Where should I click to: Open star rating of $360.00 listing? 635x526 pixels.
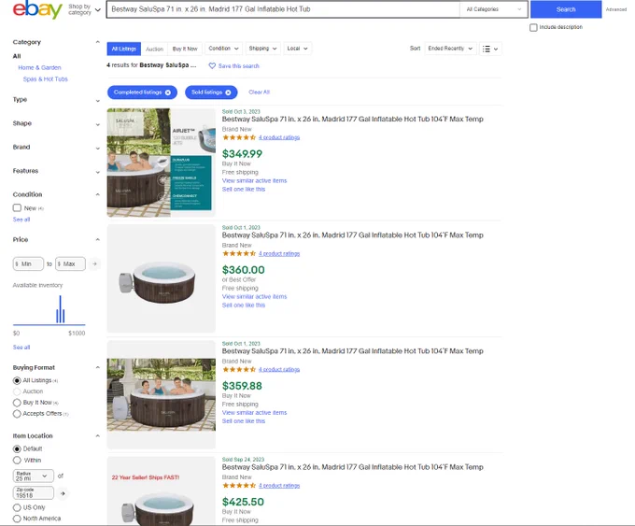239,254
